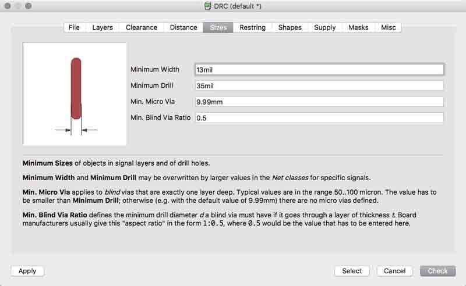Edit the Min. Blind Via Ratio field

(x=319, y=118)
